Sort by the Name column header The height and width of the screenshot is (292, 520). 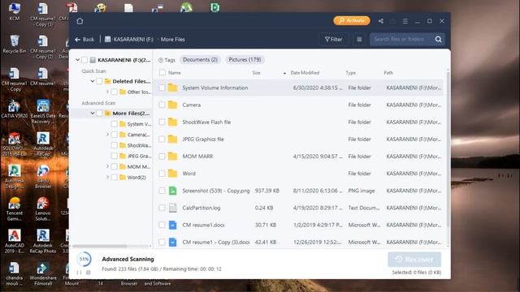pyautogui.click(x=175, y=73)
